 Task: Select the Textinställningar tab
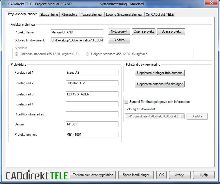[92, 15]
